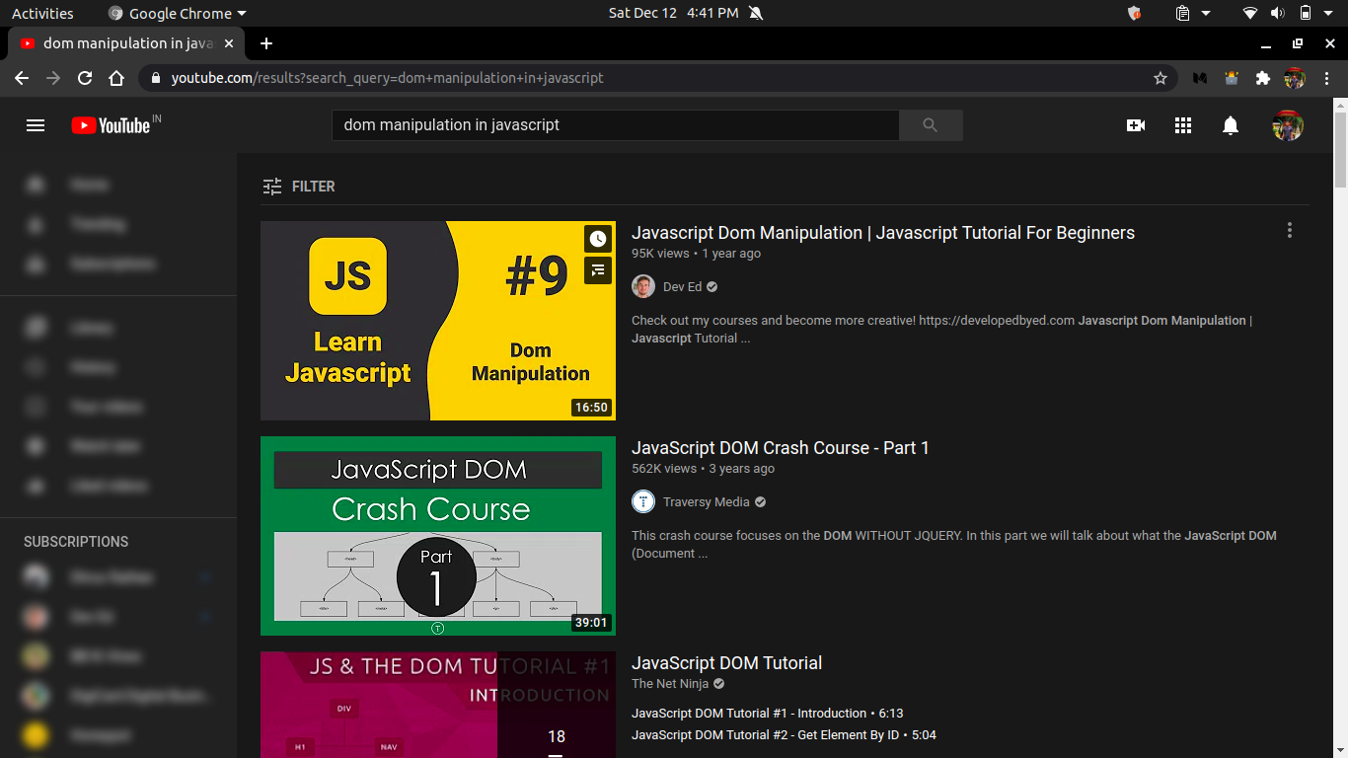
Task: Open JavaScript DOM Crash Course - Part 1 title
Action: (x=781, y=448)
